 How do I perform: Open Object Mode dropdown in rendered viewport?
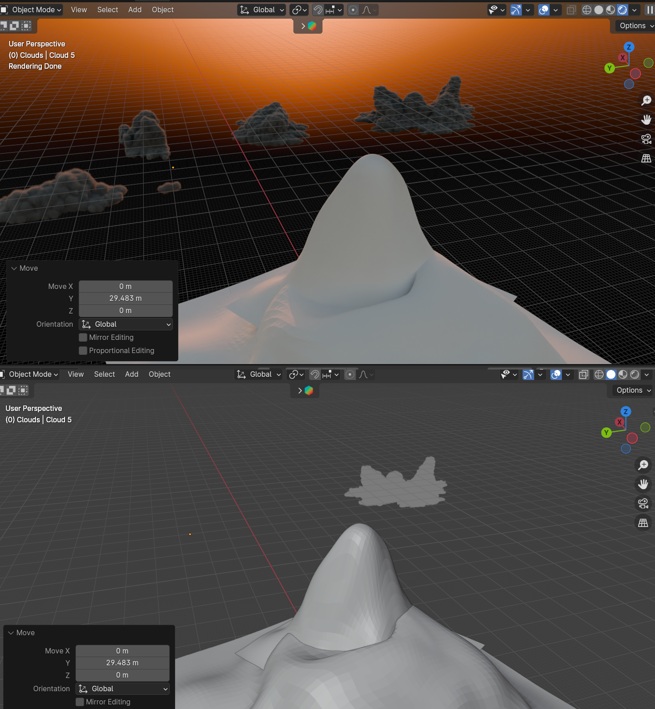(31, 10)
